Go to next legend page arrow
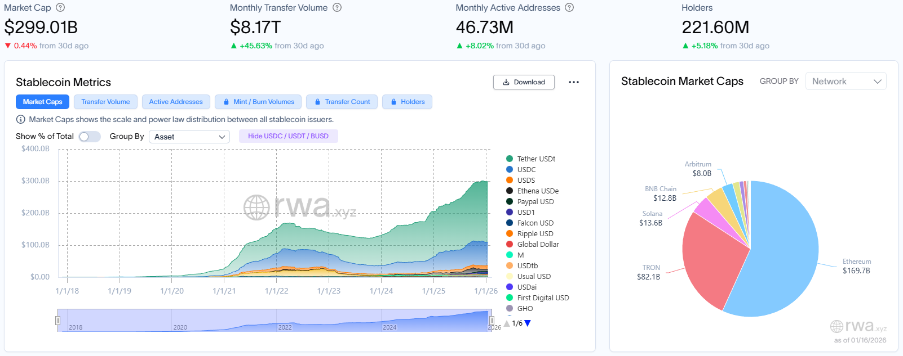This screenshot has width=903, height=356. point(528,323)
